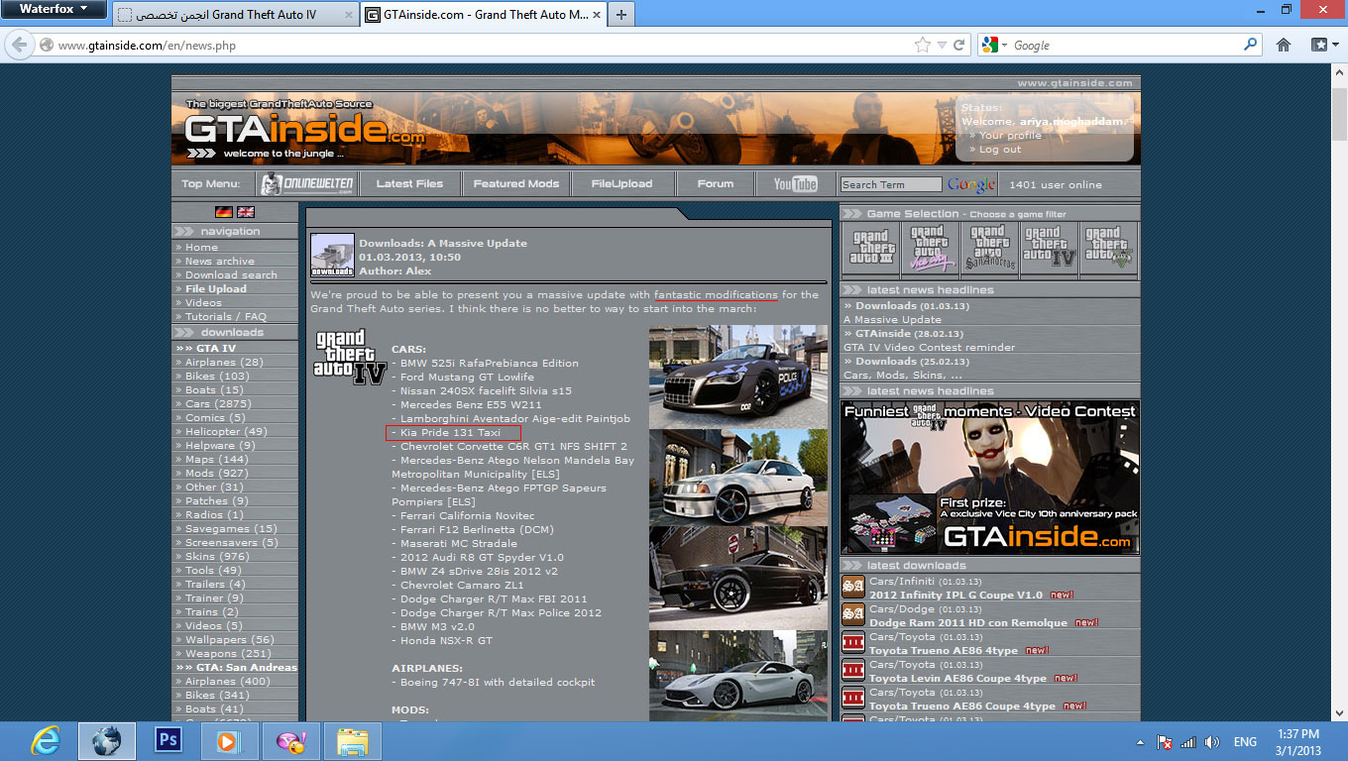Open Photoshop from the taskbar
Image resolution: width=1348 pixels, height=761 pixels.
pyautogui.click(x=168, y=740)
